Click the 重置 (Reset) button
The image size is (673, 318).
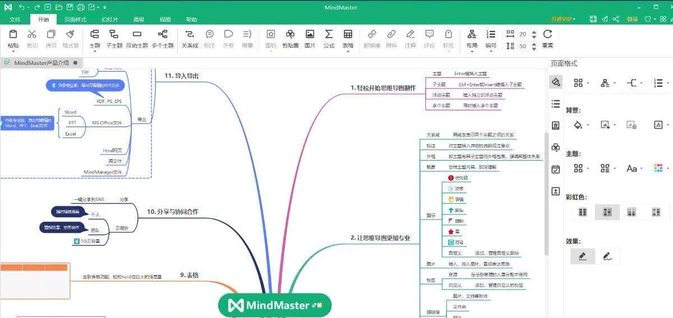[x=547, y=39]
